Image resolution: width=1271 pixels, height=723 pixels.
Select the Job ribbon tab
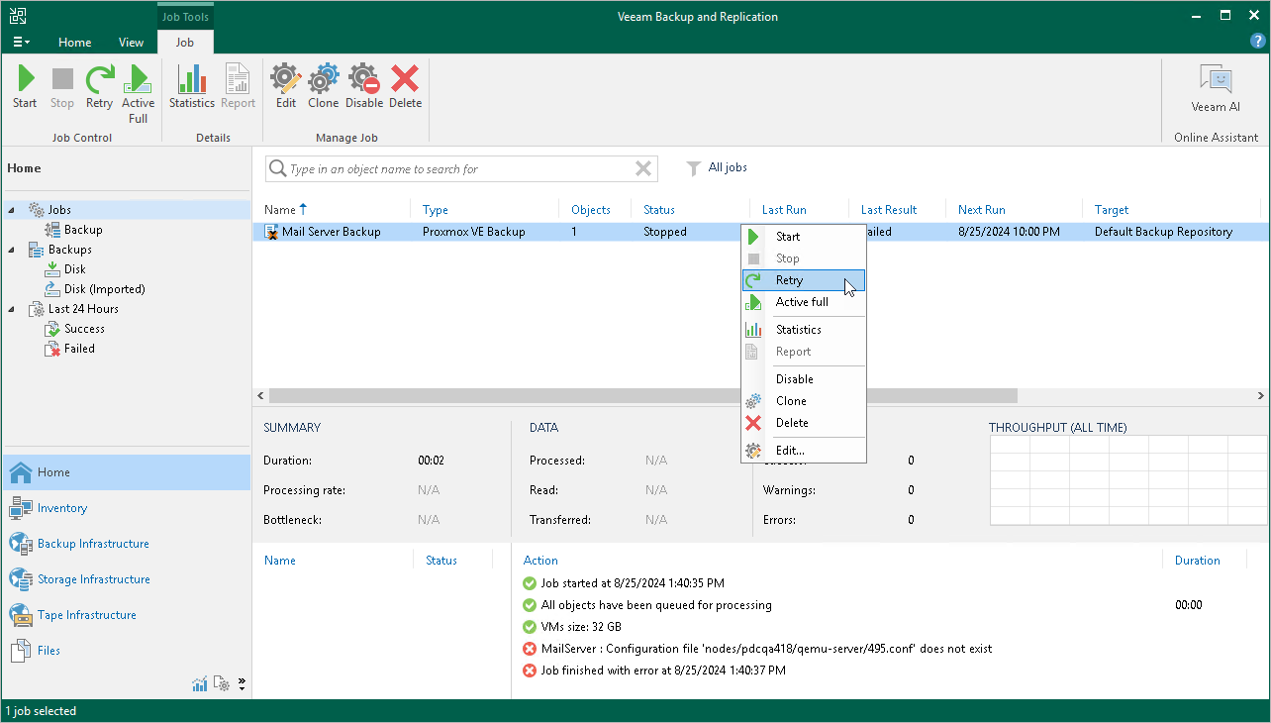point(185,43)
